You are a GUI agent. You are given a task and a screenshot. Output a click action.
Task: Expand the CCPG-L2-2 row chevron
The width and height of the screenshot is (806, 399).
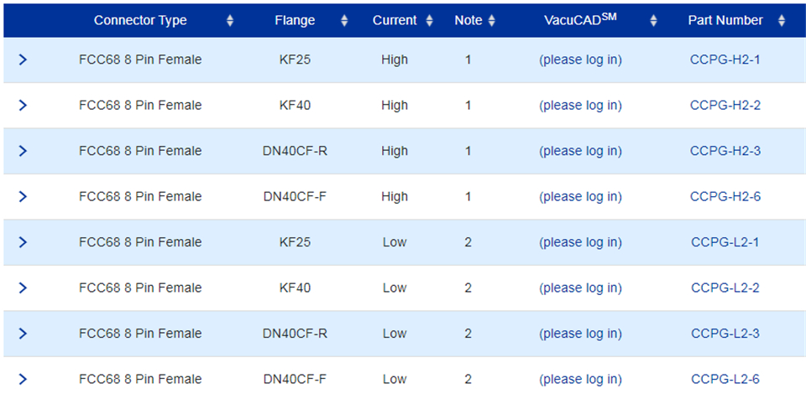[23, 288]
